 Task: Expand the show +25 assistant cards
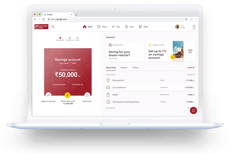190,51
